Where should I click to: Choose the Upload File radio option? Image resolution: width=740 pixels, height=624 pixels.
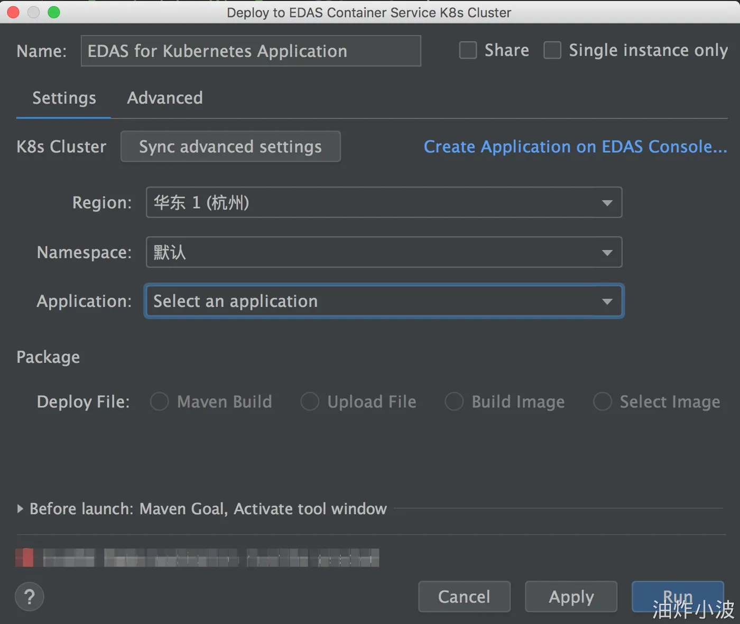point(310,402)
